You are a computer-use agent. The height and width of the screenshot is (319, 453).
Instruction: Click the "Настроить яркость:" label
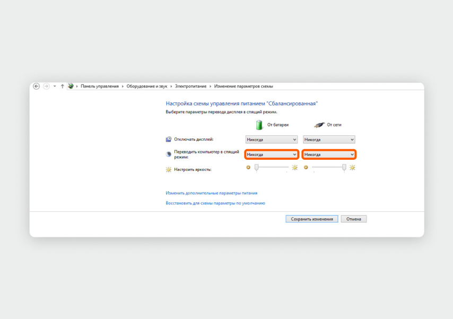193,169
